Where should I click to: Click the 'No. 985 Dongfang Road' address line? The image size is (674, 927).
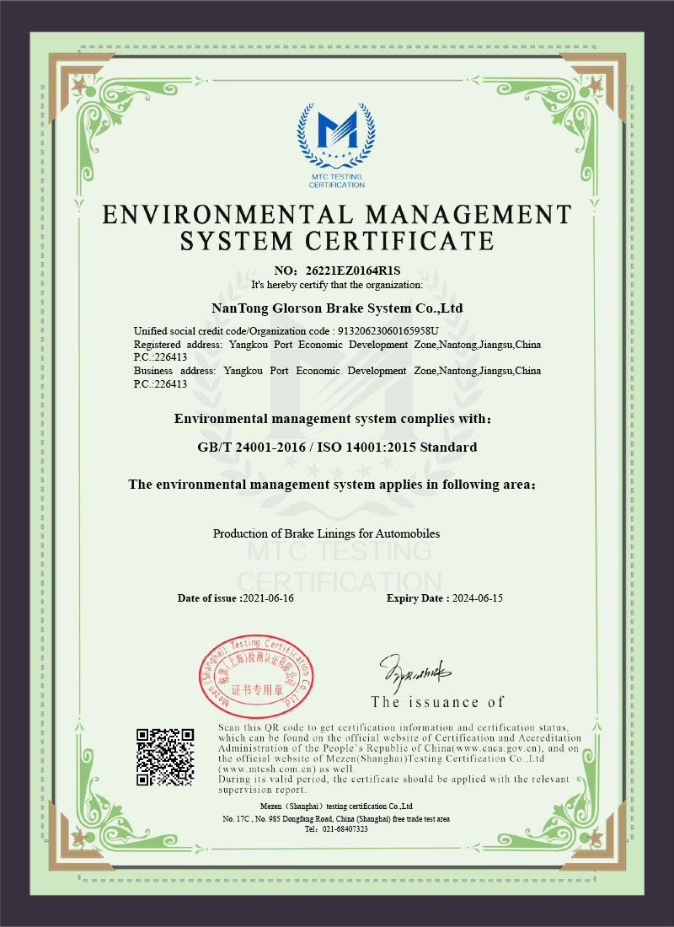(x=336, y=819)
